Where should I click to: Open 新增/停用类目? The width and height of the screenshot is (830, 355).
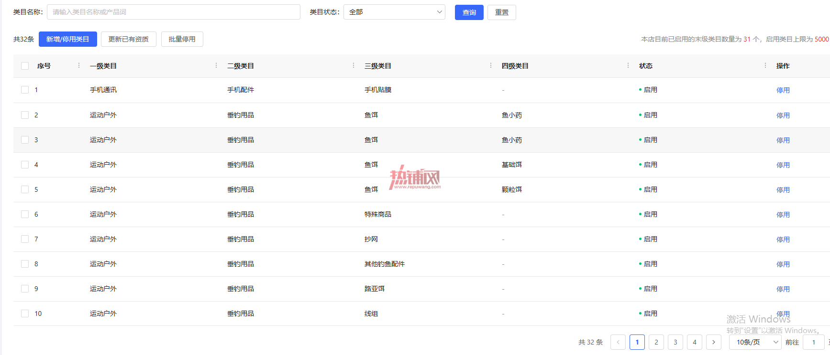pyautogui.click(x=68, y=39)
